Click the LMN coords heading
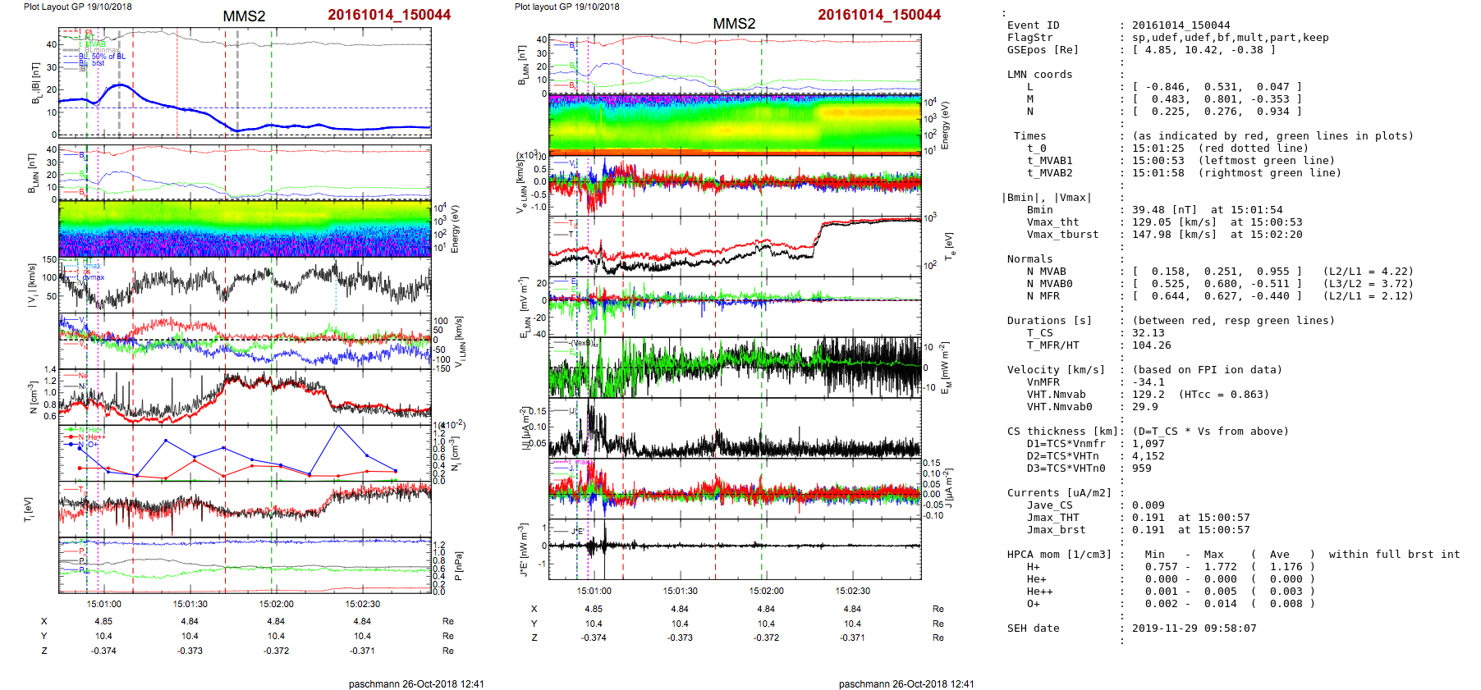 [1039, 75]
